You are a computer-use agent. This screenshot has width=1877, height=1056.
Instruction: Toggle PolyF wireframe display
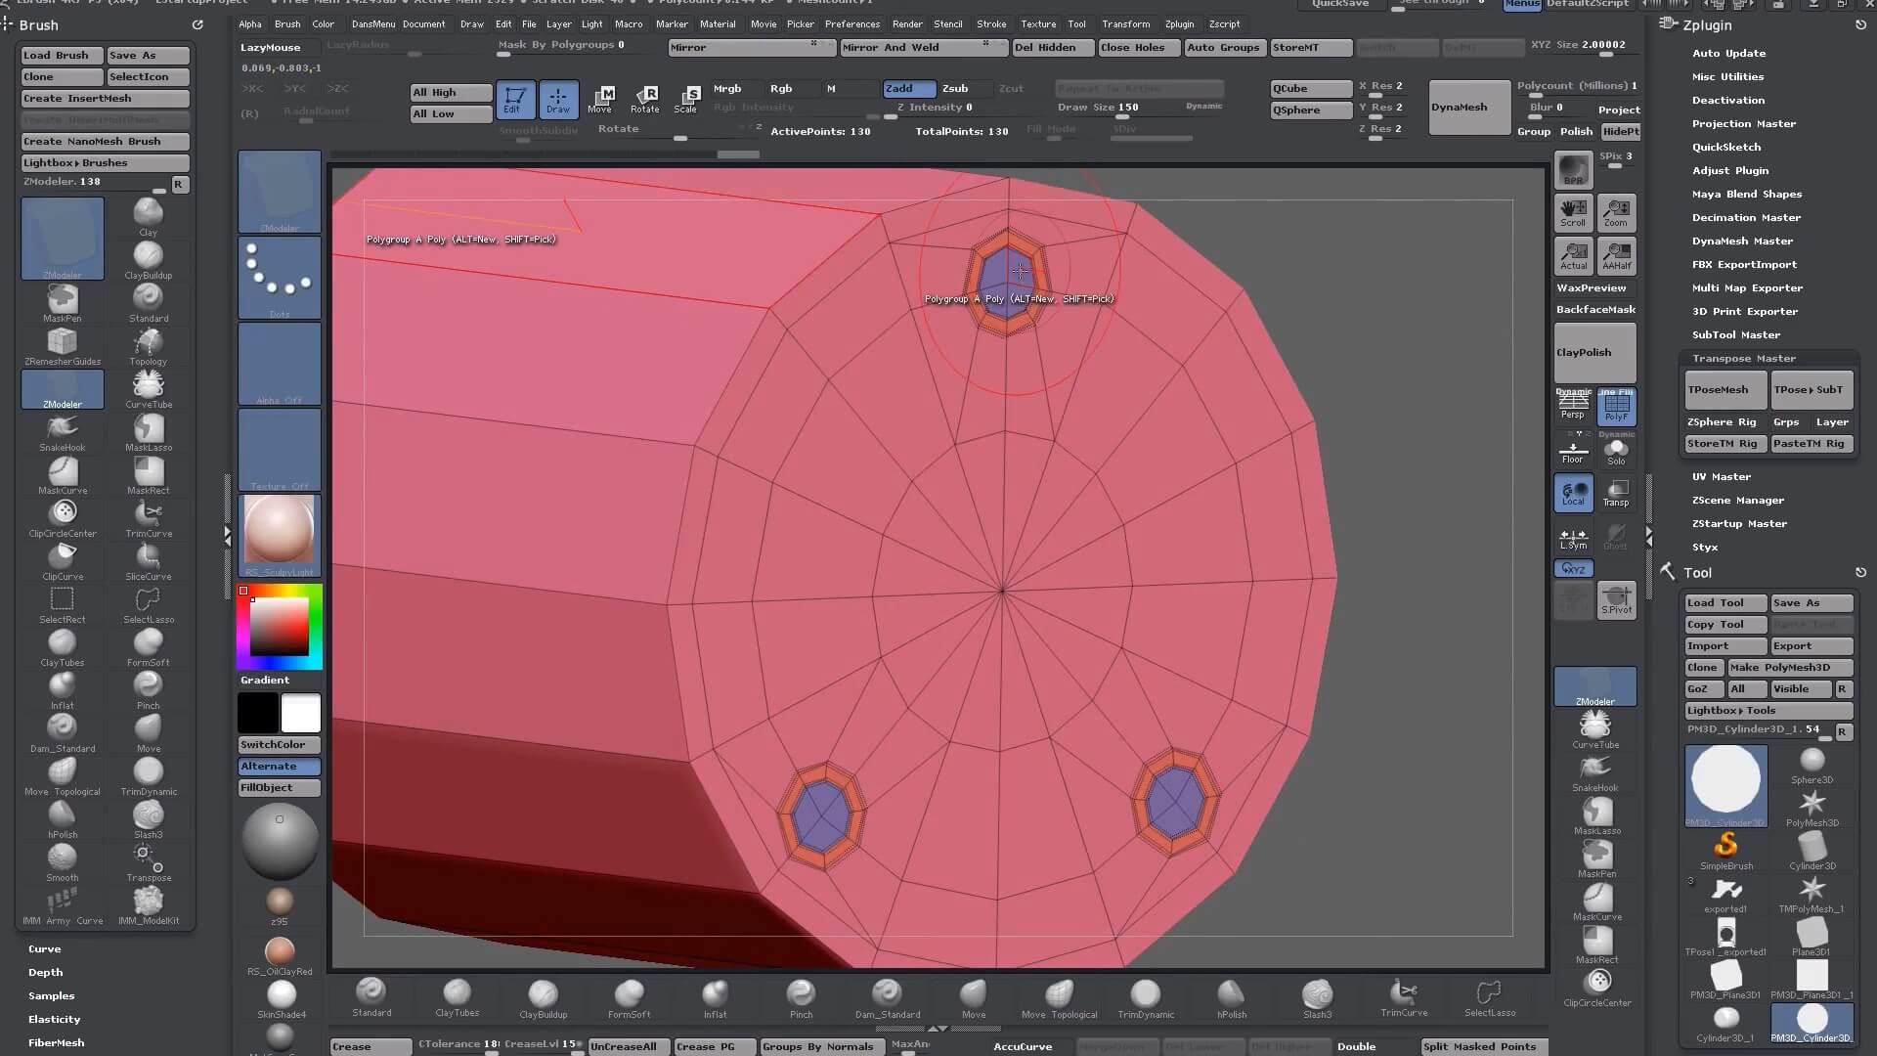(1616, 406)
